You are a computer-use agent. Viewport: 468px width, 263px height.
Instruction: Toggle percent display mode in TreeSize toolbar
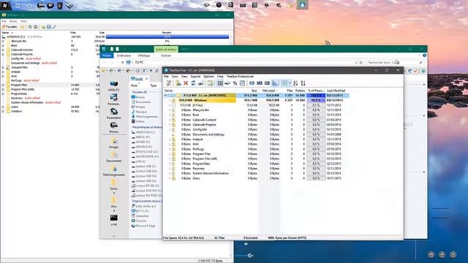point(235,83)
